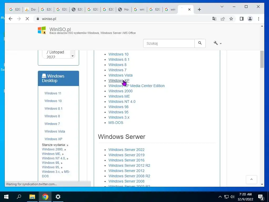
Task: Click the scroll-to-top arrow button
Action: (x=251, y=179)
